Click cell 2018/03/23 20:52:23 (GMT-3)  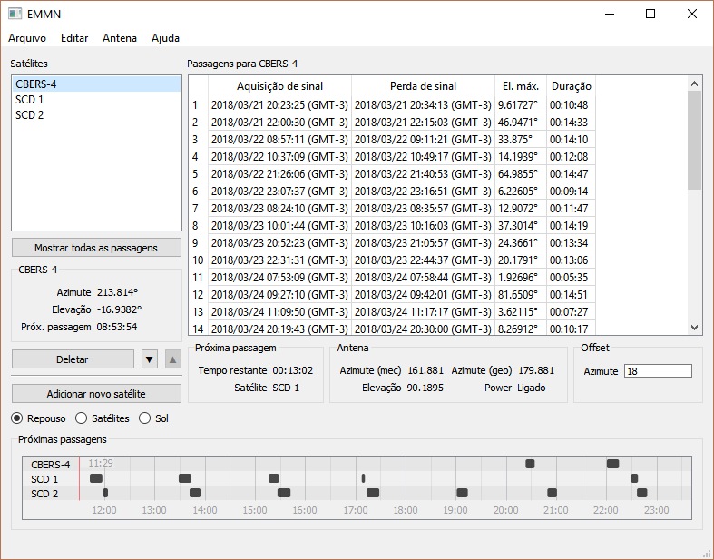click(x=279, y=243)
